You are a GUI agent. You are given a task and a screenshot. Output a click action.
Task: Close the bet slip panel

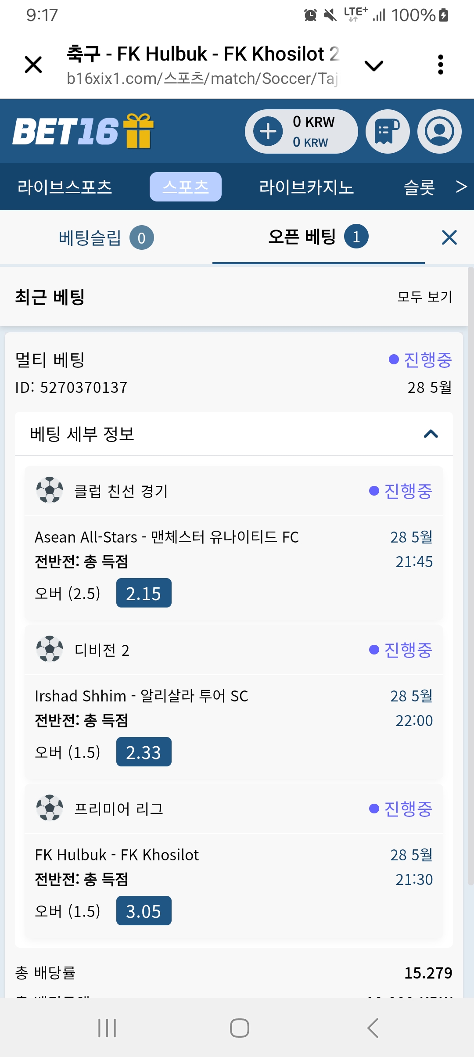tap(449, 237)
